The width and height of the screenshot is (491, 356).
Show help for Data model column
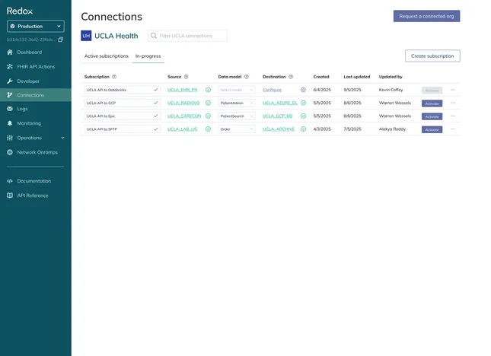click(247, 77)
